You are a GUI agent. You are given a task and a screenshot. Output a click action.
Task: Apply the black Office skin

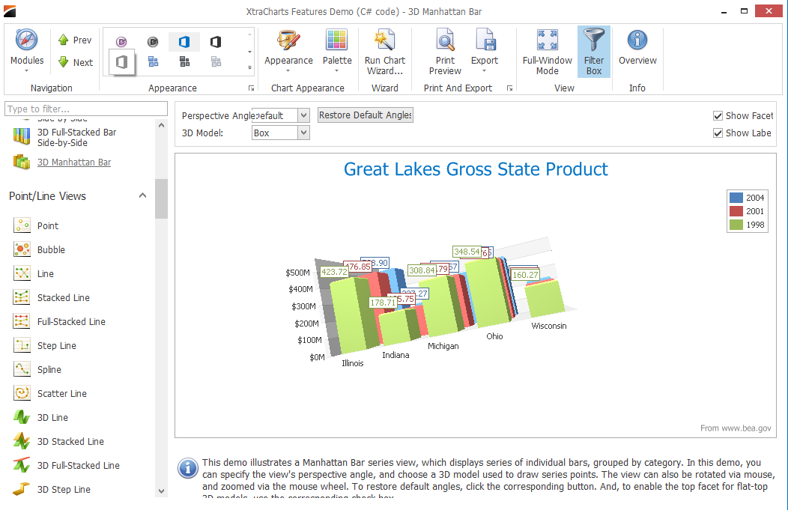[216, 42]
